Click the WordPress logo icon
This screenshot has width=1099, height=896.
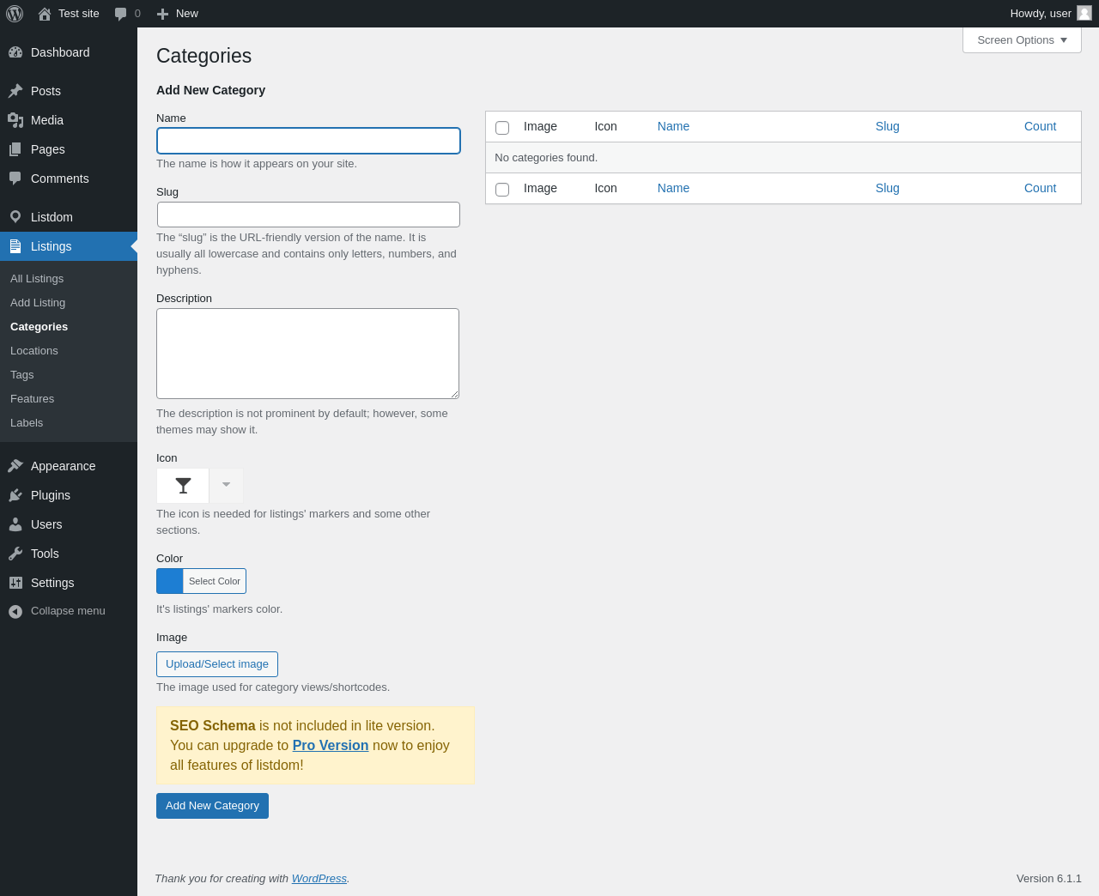15,14
